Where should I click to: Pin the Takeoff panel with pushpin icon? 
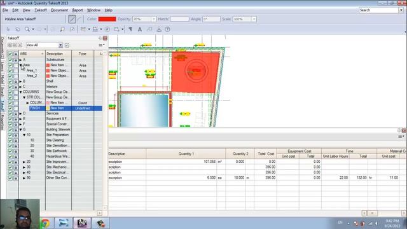point(100,38)
